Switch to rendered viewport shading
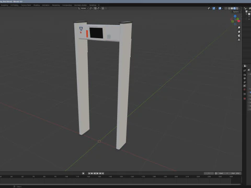251x188 pixels. (237, 8)
